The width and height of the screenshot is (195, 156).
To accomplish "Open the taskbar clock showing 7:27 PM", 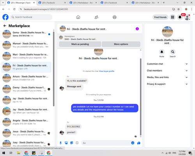I will coord(182,153).
